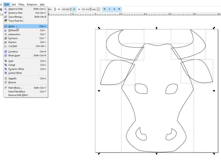This screenshot has width=221, height=160.
Task: Choose Stroke to Path
Action: coord(26,13)
